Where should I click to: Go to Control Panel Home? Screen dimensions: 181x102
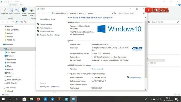pos(48,19)
